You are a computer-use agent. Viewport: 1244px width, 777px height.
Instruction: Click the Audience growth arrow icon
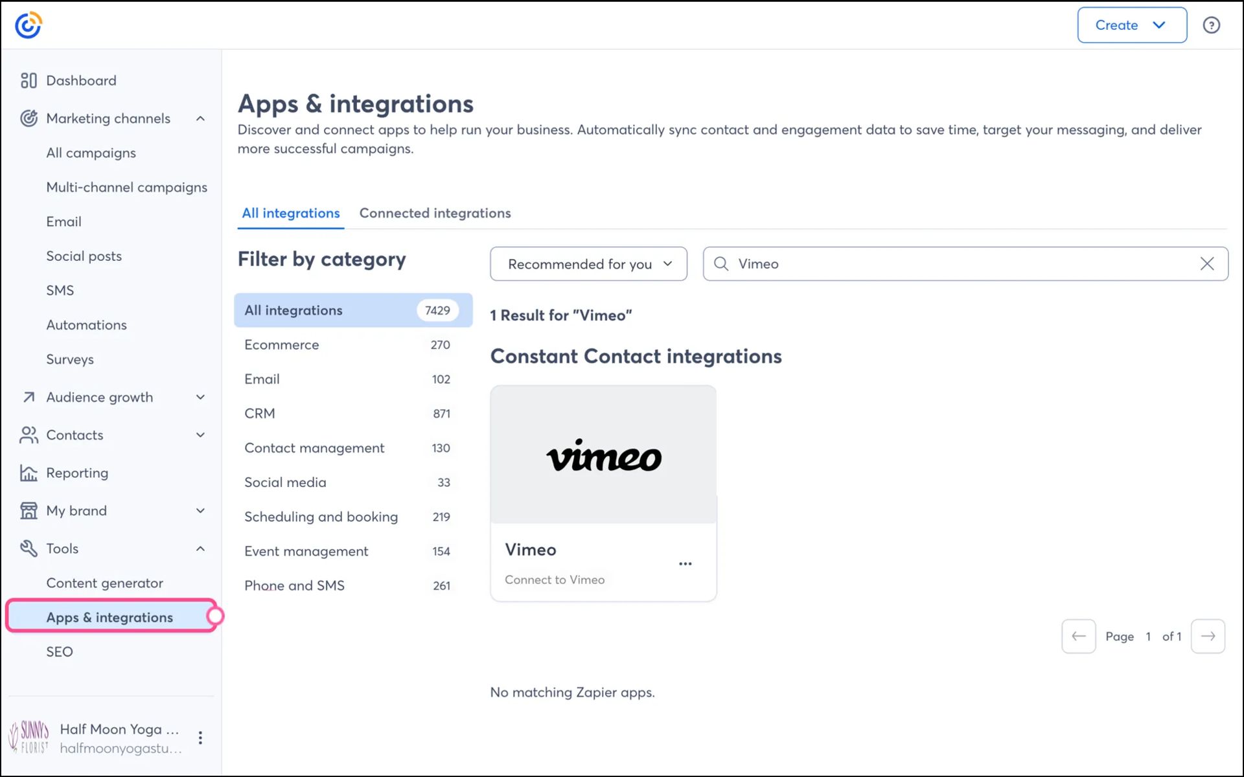click(x=29, y=397)
